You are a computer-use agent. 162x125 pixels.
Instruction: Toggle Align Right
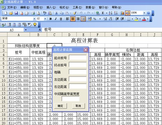78,19
